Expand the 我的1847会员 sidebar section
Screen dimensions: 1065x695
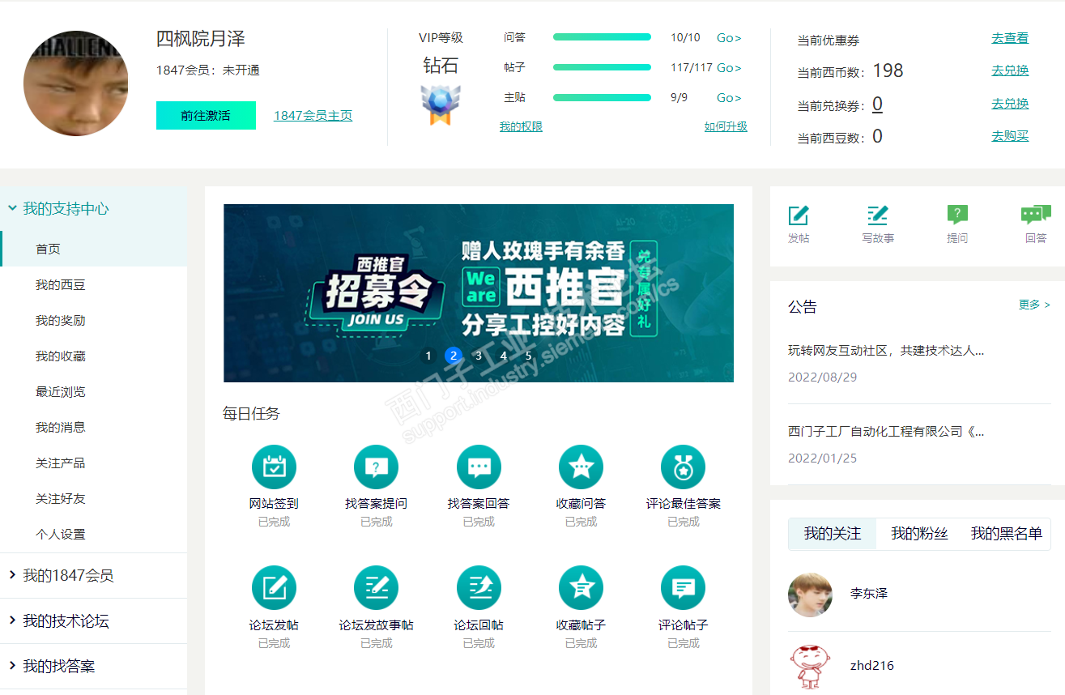(94, 576)
